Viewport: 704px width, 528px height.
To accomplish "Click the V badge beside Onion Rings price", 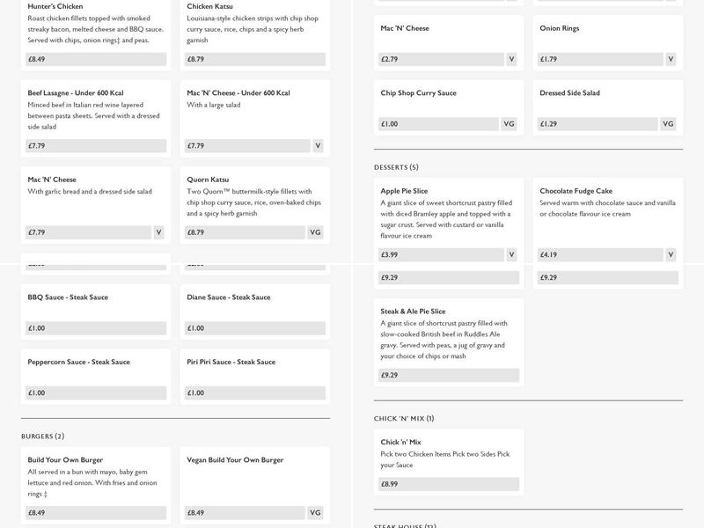I will tap(671, 59).
